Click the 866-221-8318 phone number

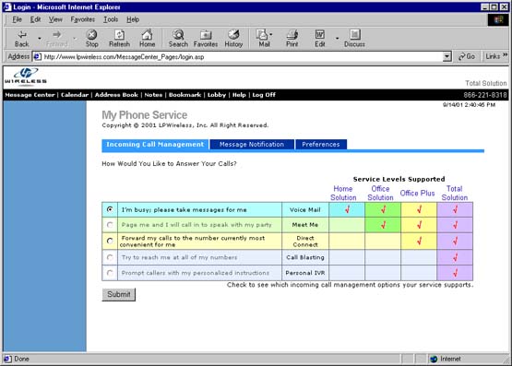click(x=485, y=95)
